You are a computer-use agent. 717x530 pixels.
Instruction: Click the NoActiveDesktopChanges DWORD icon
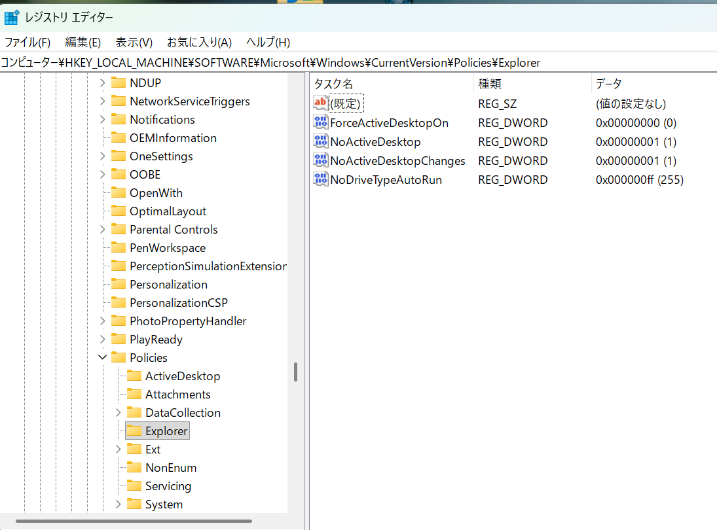321,160
